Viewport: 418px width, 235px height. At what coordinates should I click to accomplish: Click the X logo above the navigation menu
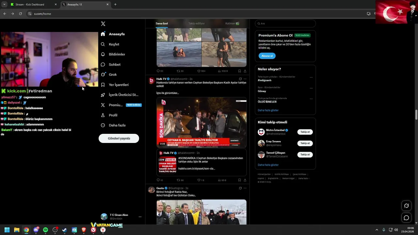click(103, 24)
